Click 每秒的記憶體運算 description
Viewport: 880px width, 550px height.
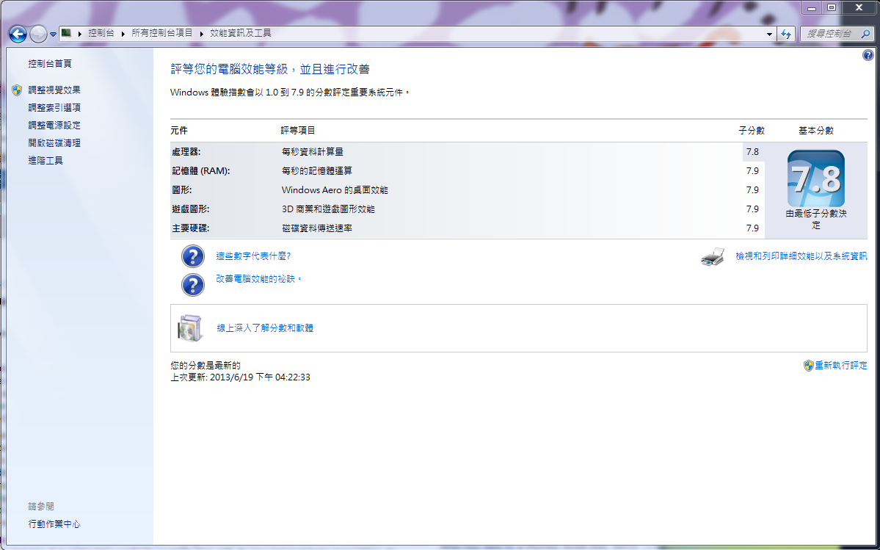[x=317, y=170]
